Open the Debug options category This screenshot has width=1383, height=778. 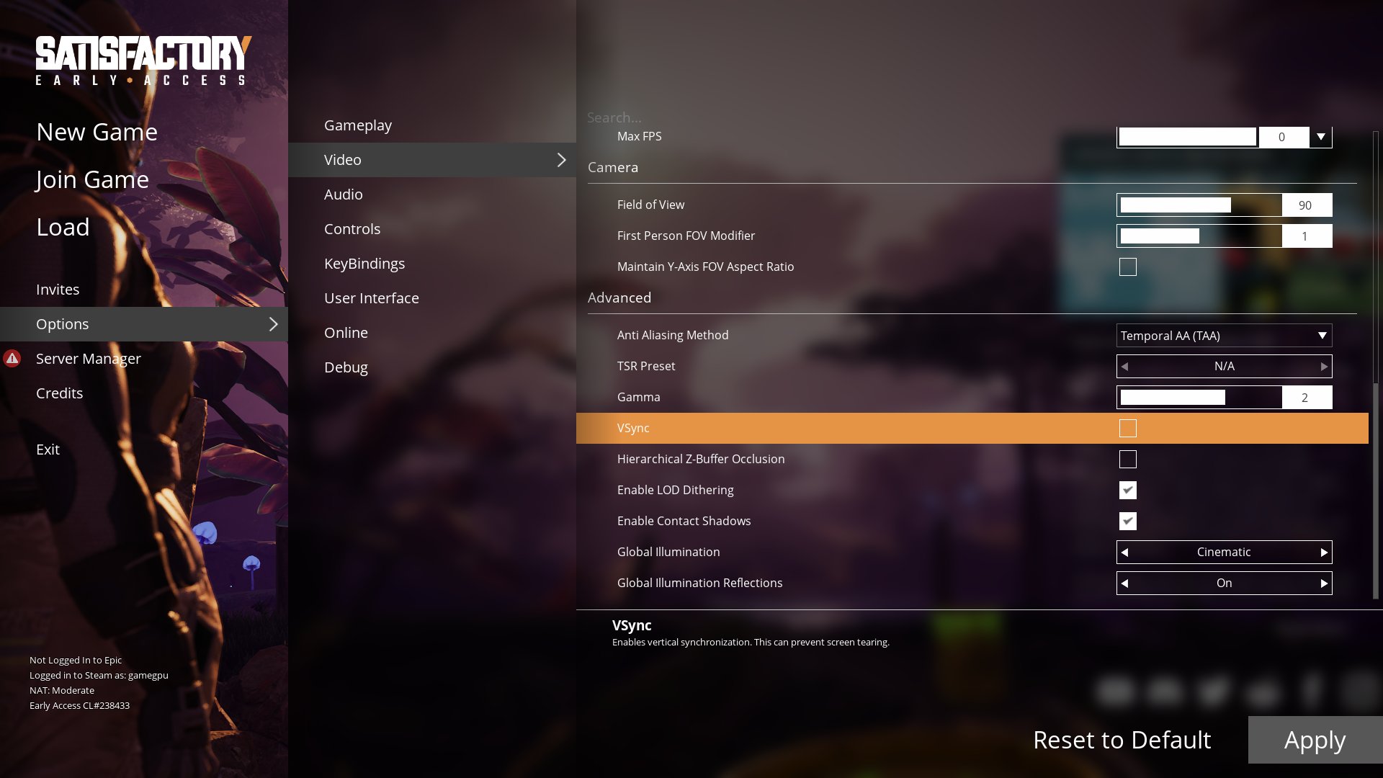pos(432,367)
